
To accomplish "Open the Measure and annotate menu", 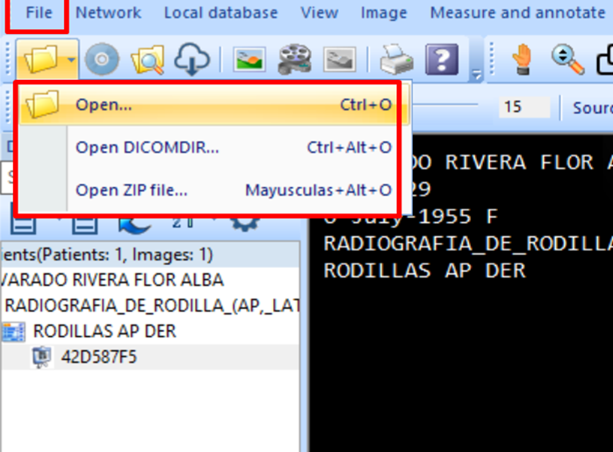I will 516,13.
